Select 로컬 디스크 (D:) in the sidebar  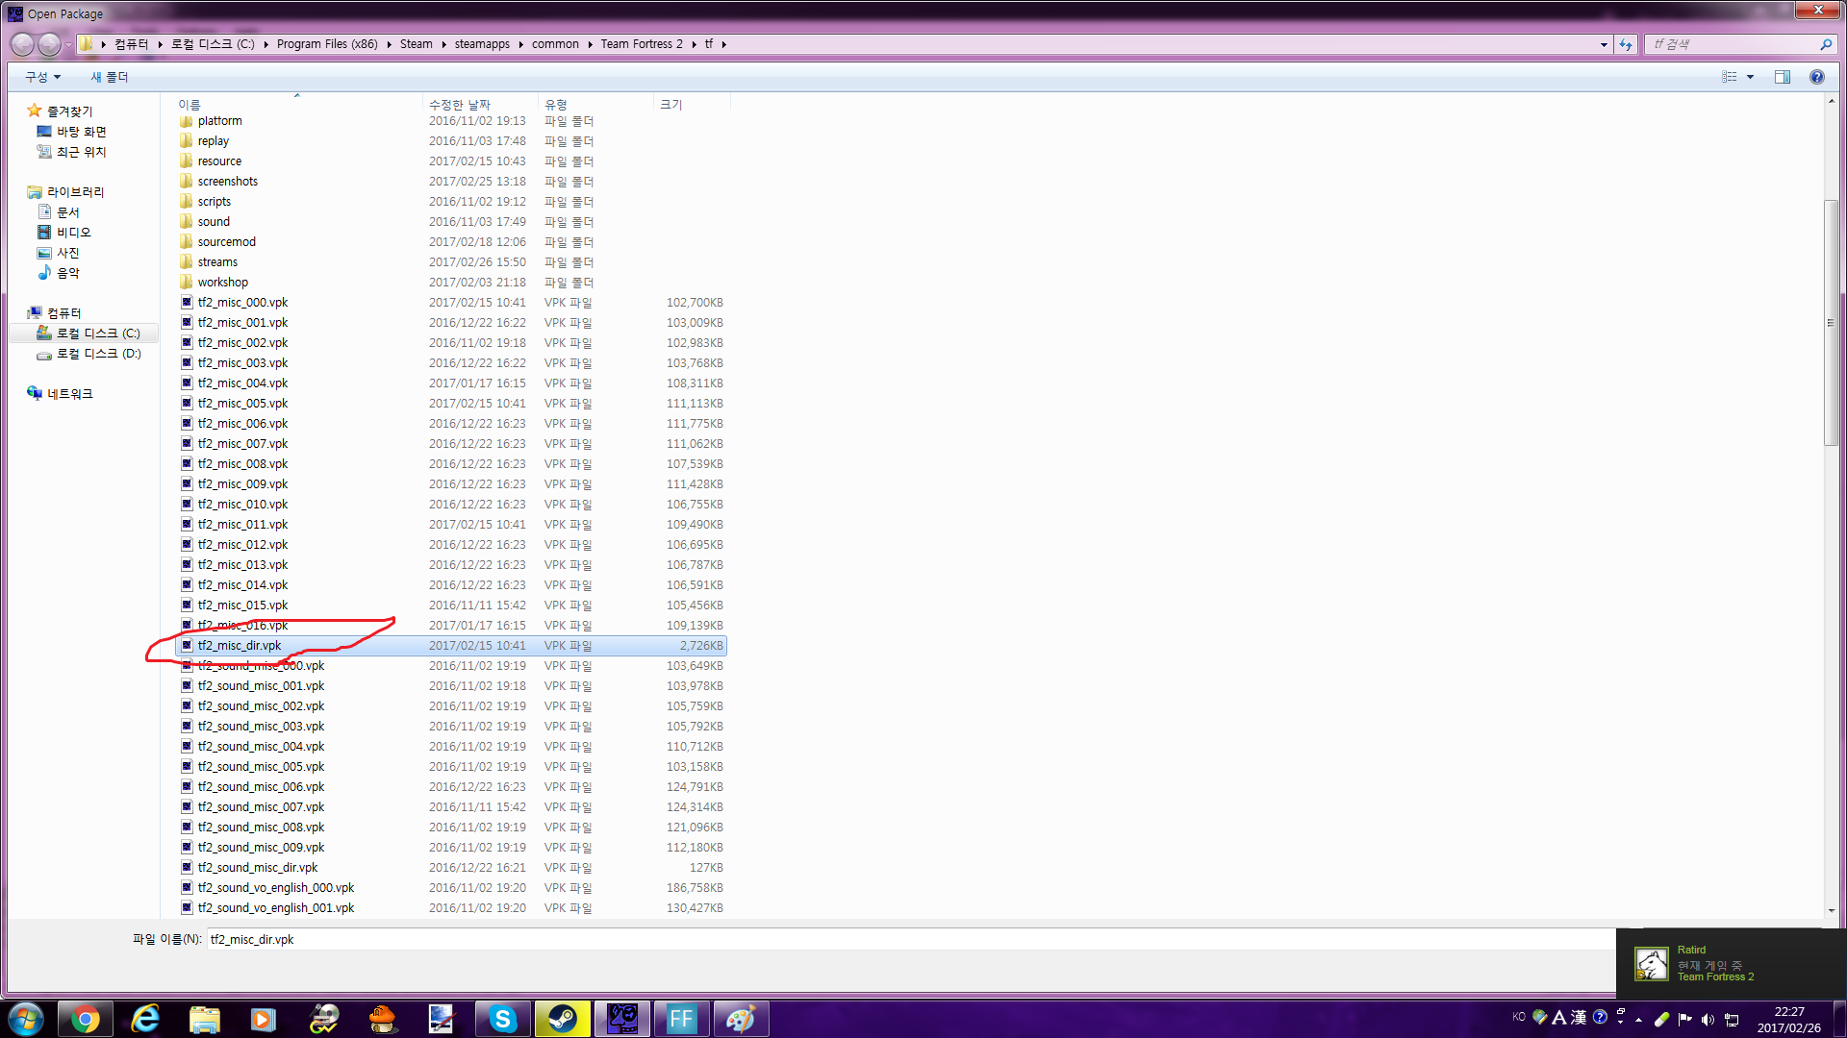pyautogui.click(x=97, y=354)
